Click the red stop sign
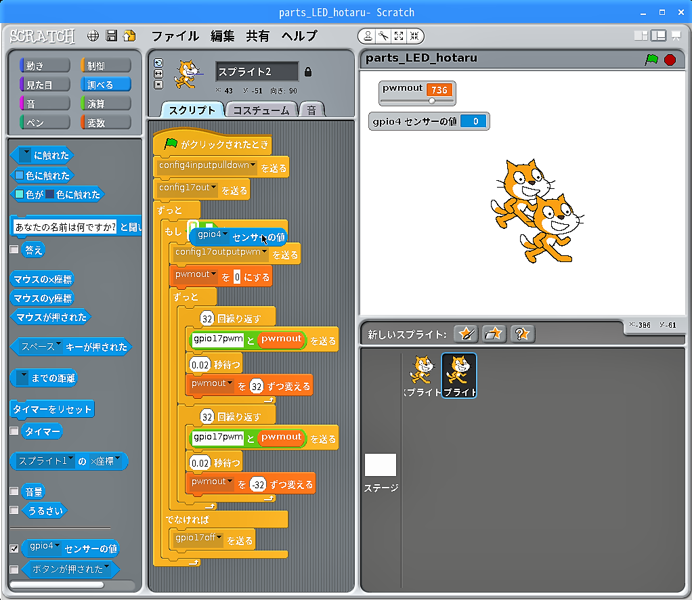 670,60
